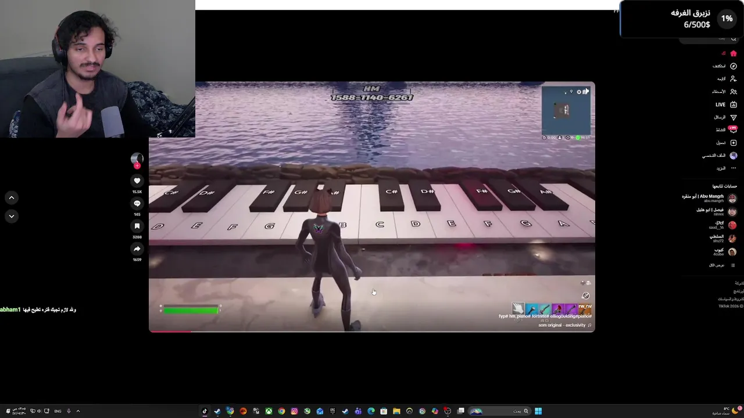
Task: Click the donation goal 6/500$ widget
Action: pos(681,19)
